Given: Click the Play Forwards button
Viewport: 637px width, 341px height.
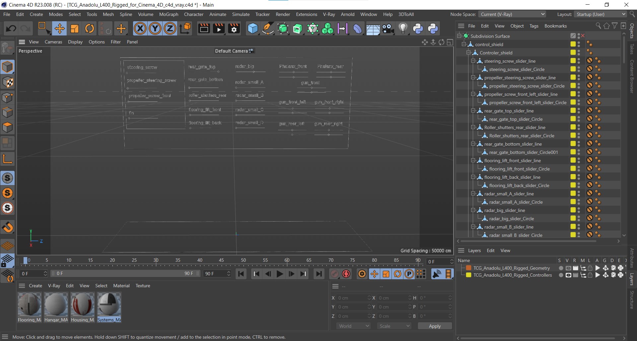Looking at the screenshot, I should point(280,274).
